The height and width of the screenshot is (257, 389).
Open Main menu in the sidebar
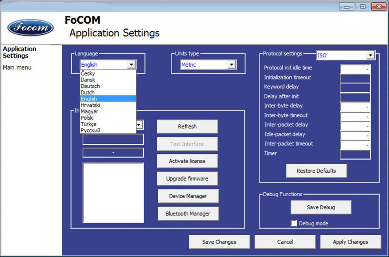click(17, 67)
